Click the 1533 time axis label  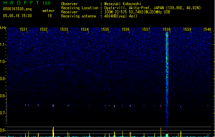coord(64,29)
